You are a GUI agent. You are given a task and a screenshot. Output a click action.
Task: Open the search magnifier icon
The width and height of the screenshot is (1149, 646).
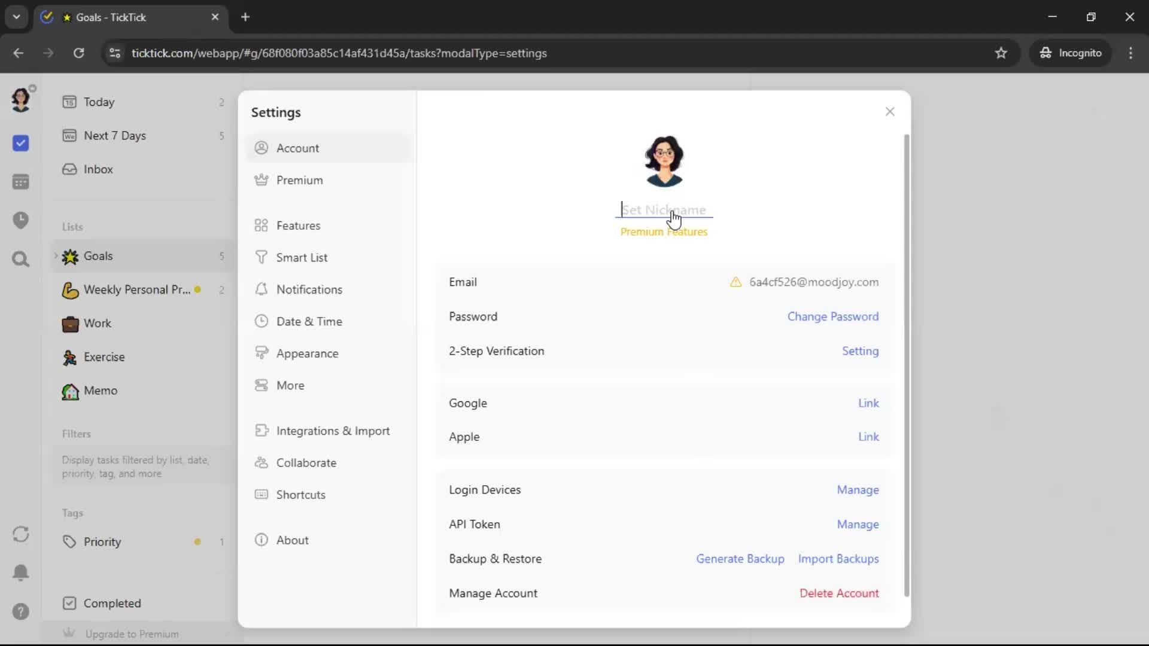point(20,259)
